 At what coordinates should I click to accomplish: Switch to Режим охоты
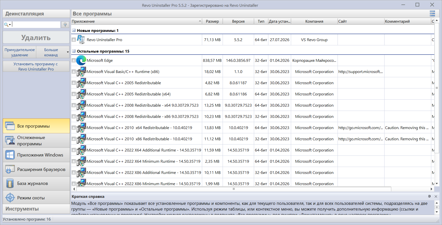click(36, 198)
